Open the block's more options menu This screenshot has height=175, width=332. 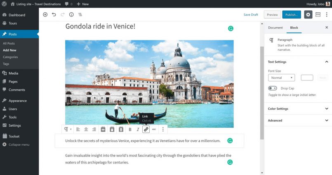coord(163,130)
